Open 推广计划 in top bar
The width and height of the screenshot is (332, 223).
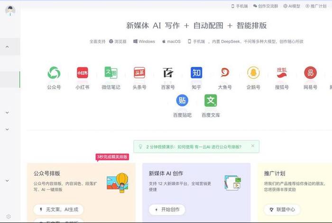[x=316, y=6]
